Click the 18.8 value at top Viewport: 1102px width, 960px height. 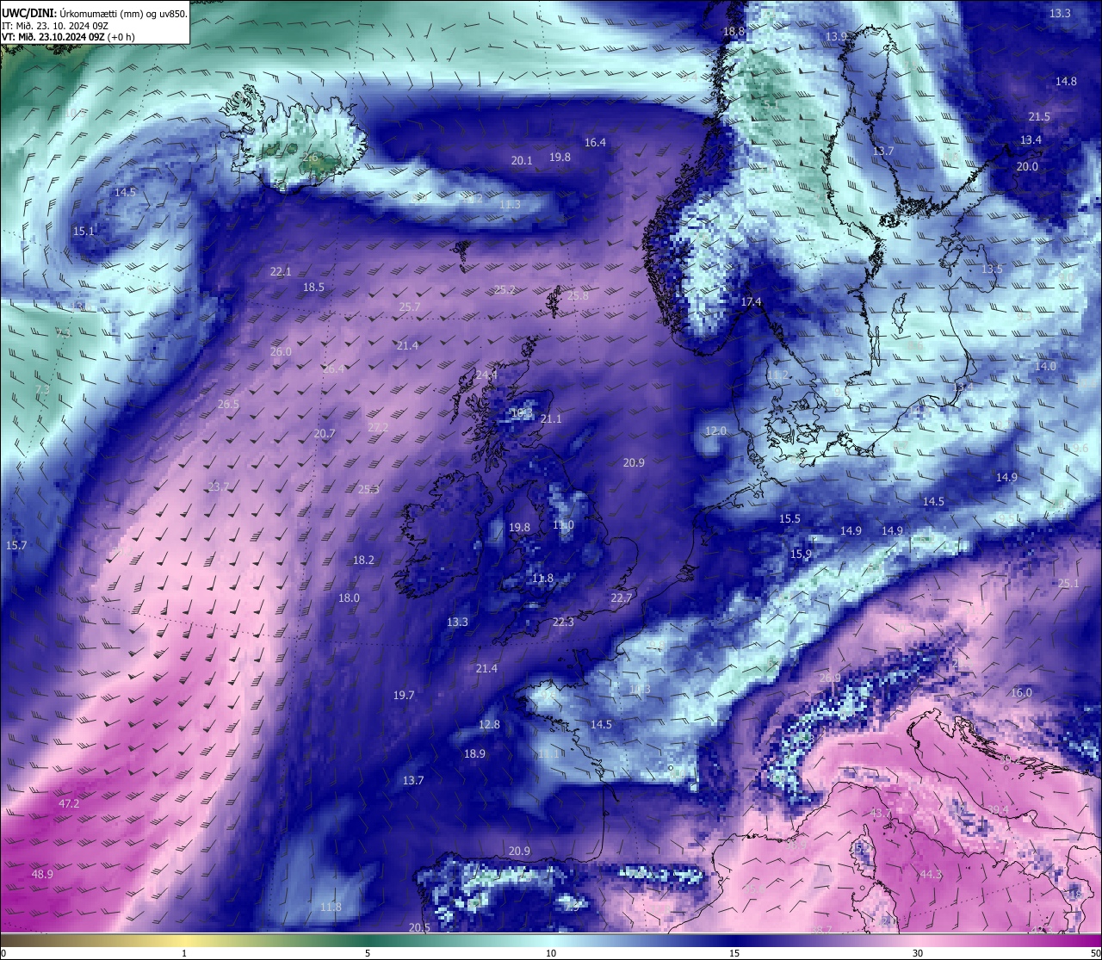point(734,31)
